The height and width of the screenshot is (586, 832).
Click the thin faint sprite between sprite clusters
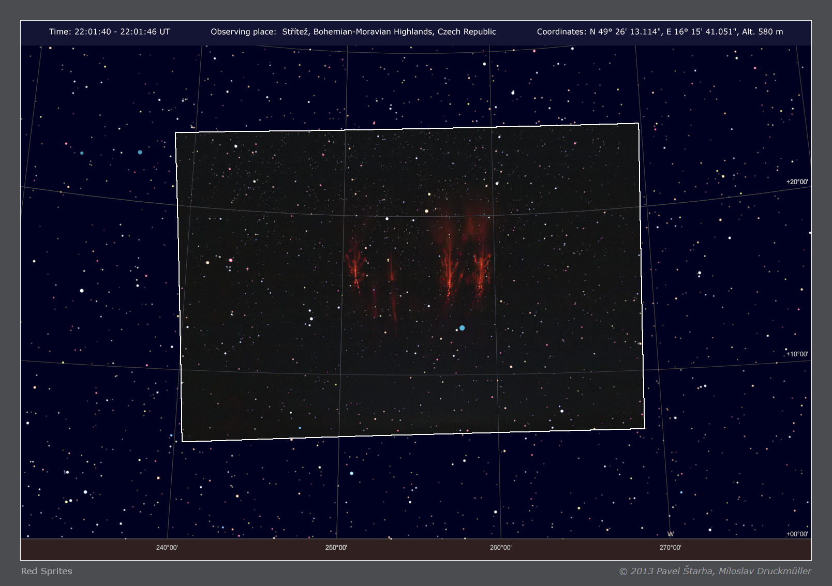[x=392, y=274]
